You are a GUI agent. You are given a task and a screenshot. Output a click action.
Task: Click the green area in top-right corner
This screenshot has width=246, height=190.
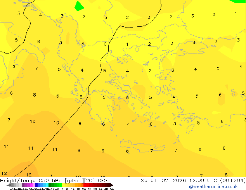[x=238, y=1]
